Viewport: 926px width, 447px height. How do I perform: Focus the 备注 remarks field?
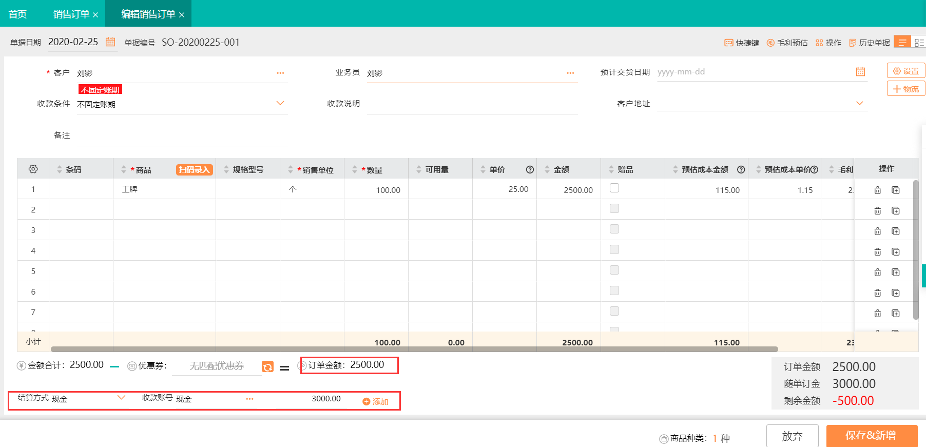click(183, 135)
